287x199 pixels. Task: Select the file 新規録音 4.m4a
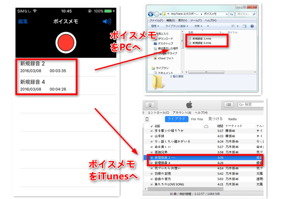[200, 43]
